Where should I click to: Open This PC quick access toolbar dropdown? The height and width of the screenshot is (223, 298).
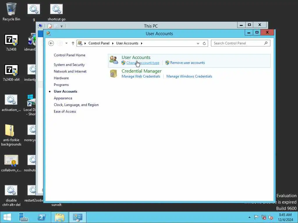pos(62,26)
